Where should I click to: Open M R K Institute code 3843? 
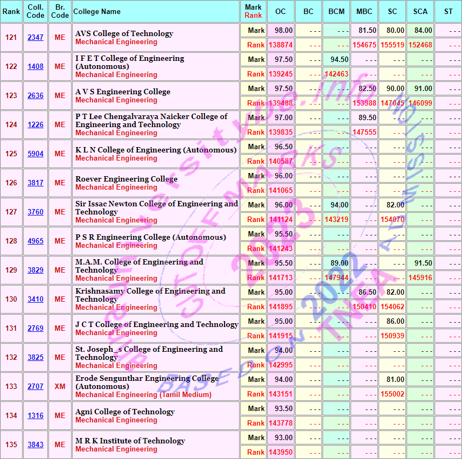click(36, 445)
